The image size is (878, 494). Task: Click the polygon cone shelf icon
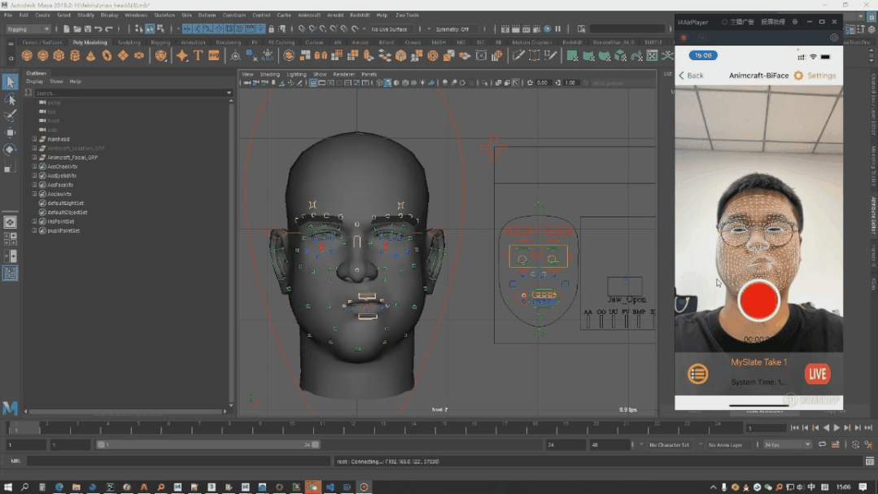click(x=90, y=55)
